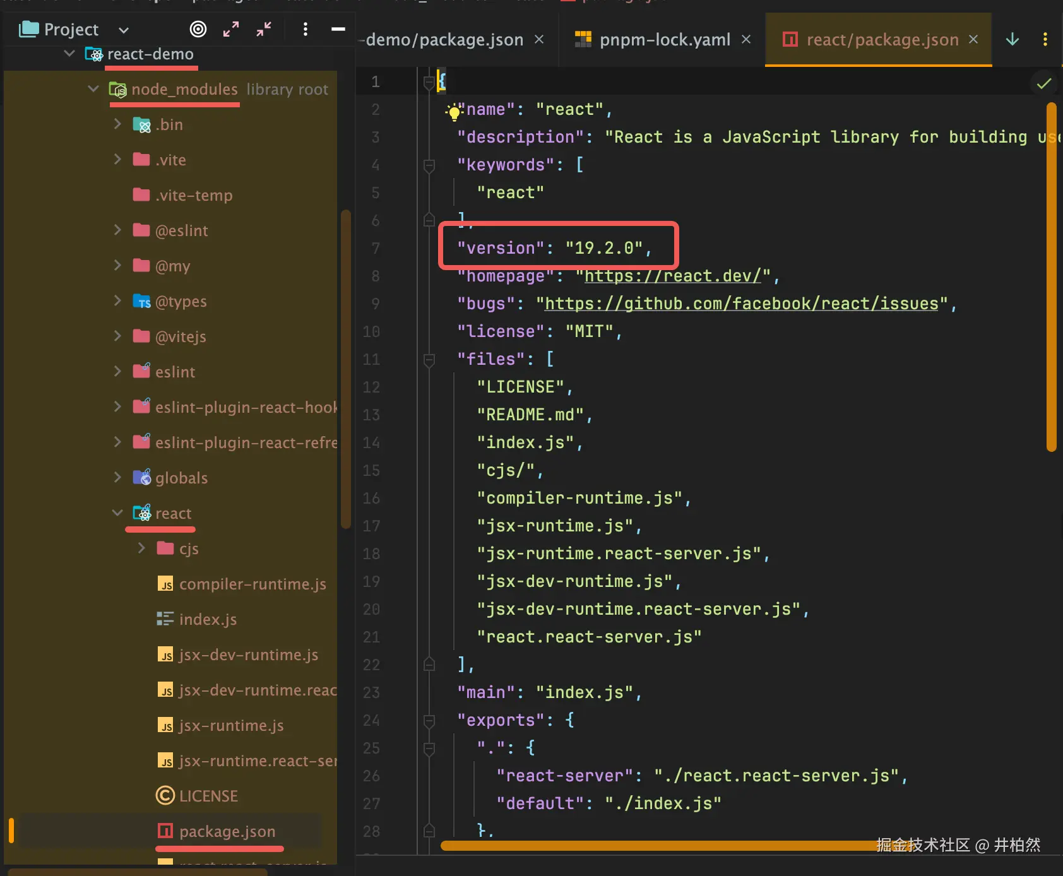Image resolution: width=1063 pixels, height=876 pixels.
Task: Fold the exports object on line 24
Action: click(x=429, y=721)
